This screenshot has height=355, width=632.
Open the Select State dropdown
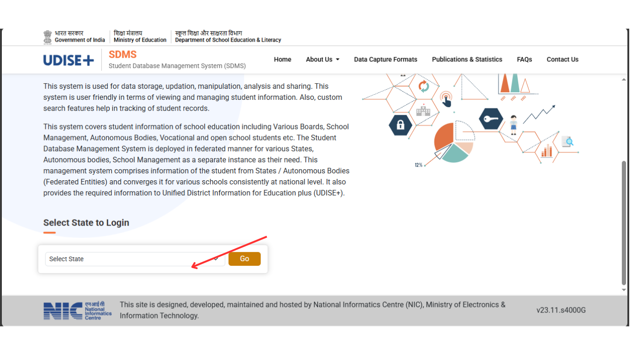(x=134, y=259)
